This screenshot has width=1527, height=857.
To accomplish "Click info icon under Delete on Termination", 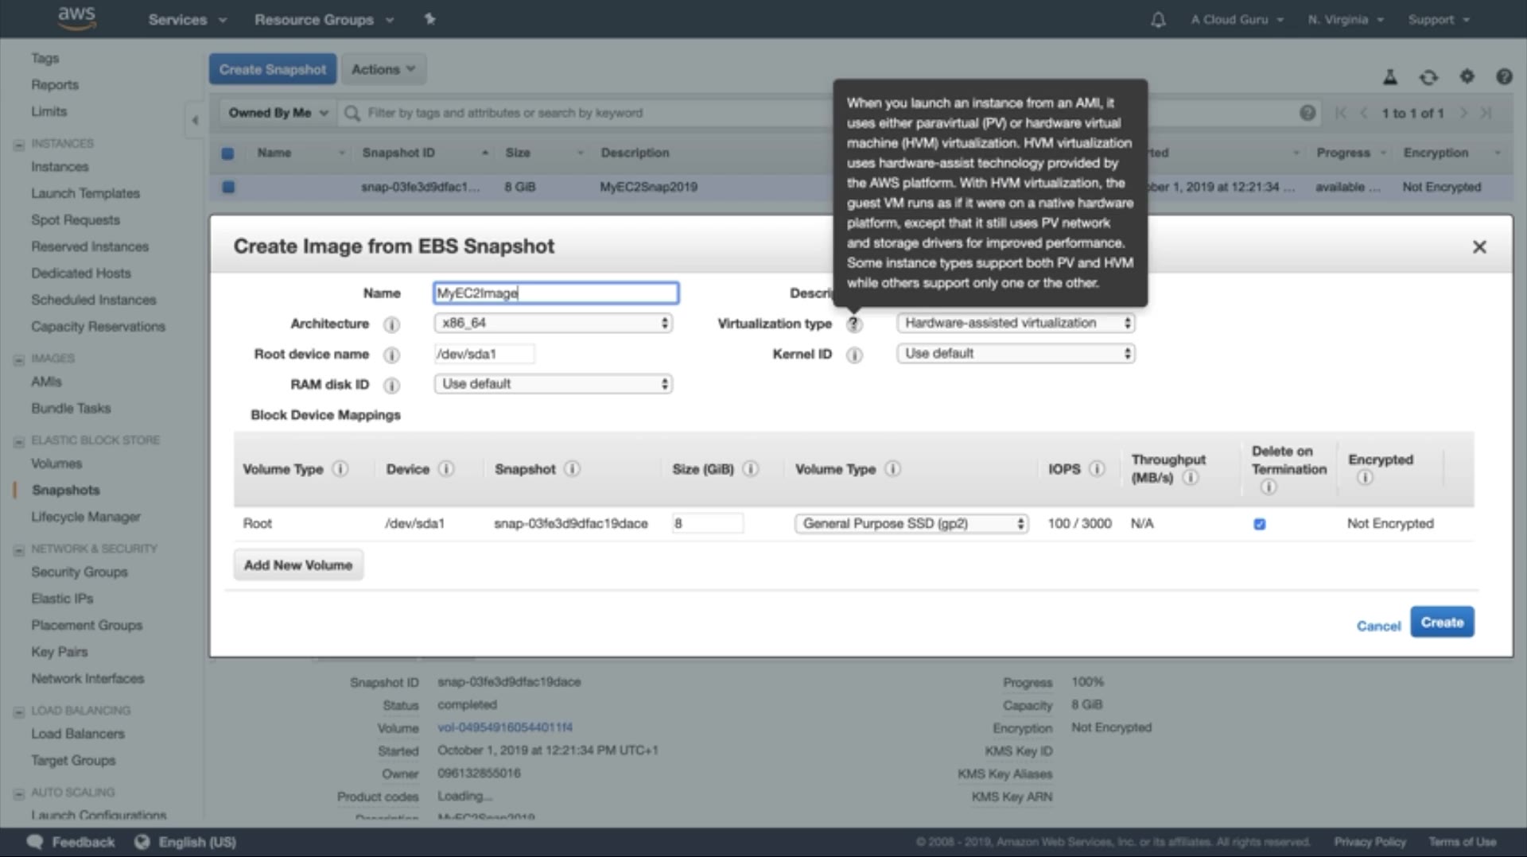I will click(x=1269, y=487).
